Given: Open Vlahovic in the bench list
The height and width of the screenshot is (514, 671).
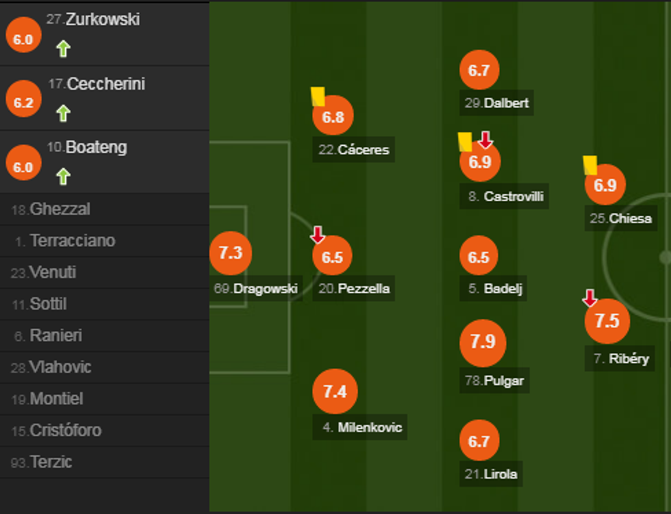Looking at the screenshot, I should (x=60, y=368).
